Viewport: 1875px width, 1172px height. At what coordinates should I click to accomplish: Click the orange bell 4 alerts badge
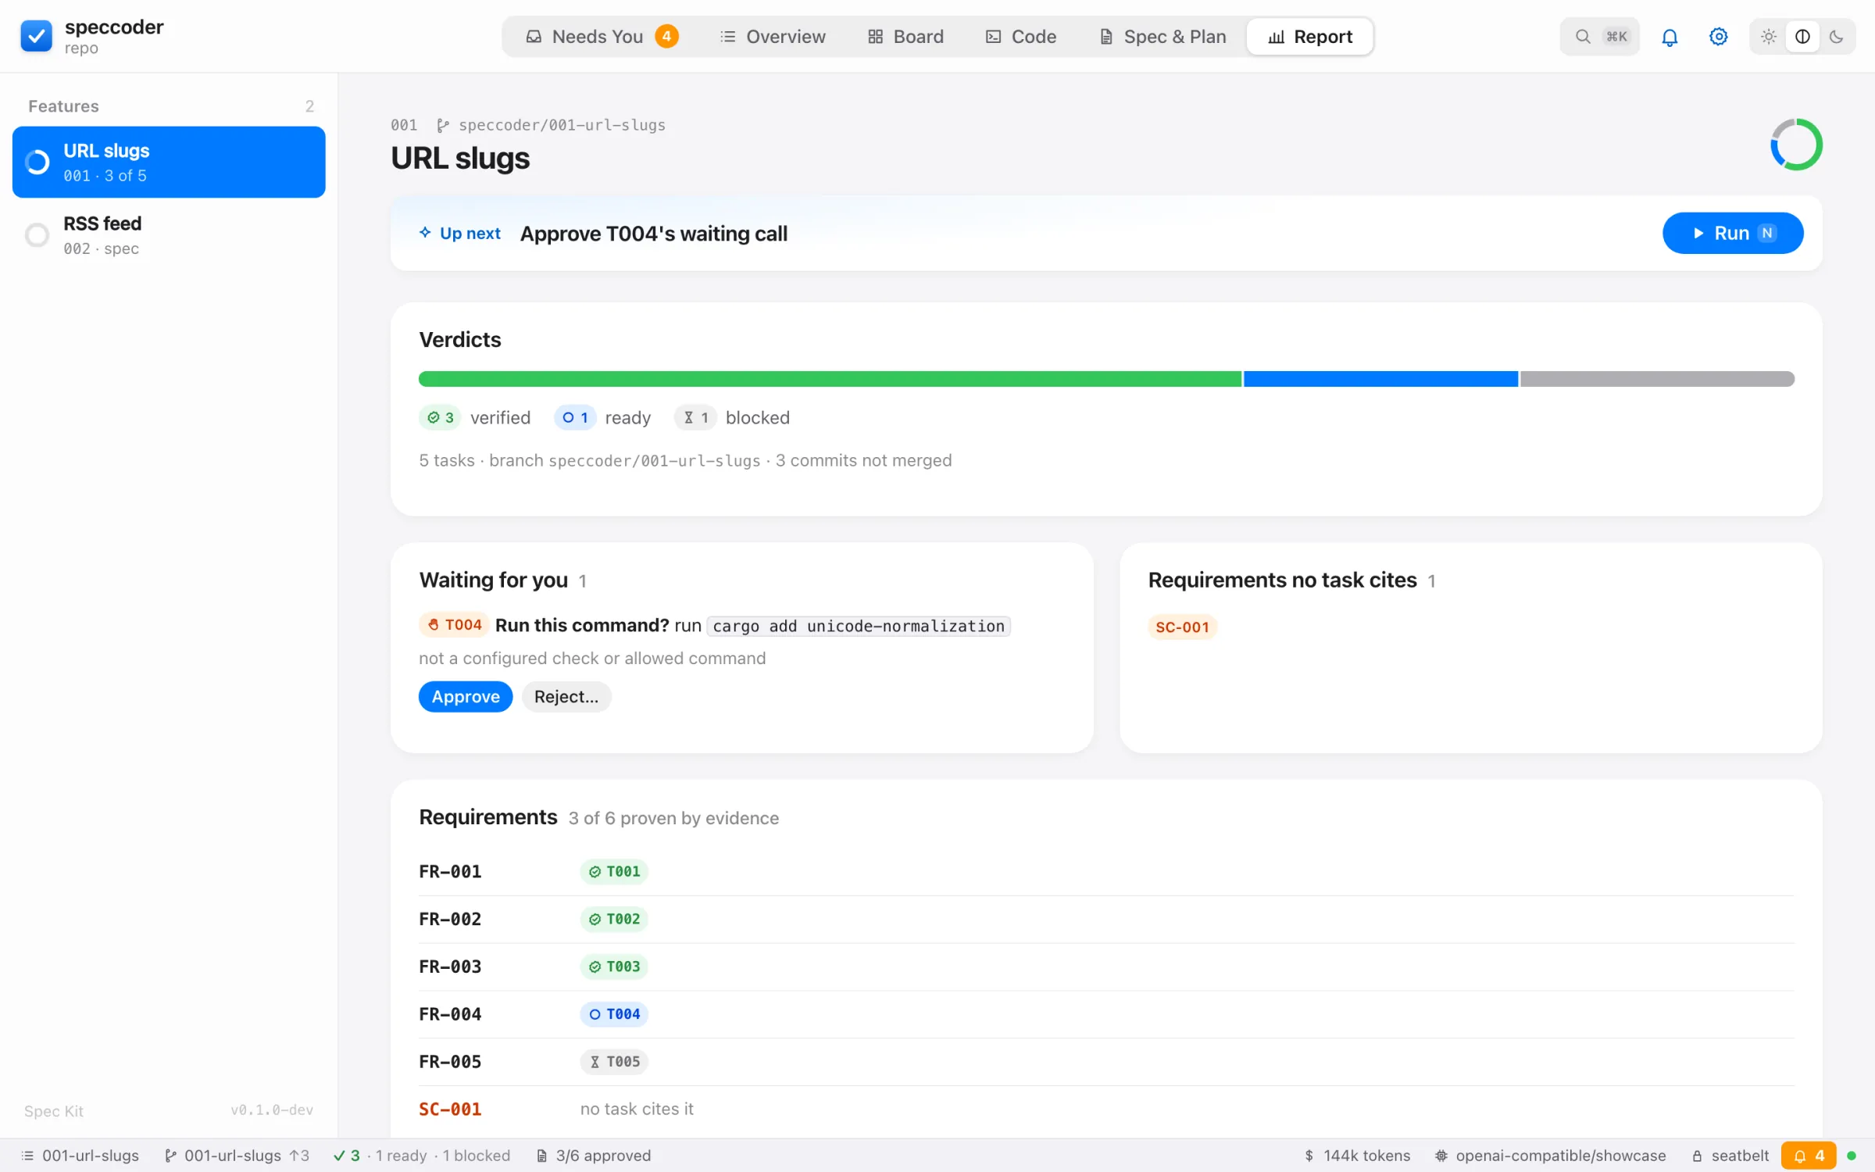[1808, 1155]
